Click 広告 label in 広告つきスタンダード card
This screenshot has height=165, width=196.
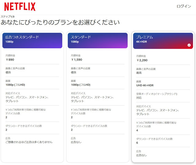8,138
